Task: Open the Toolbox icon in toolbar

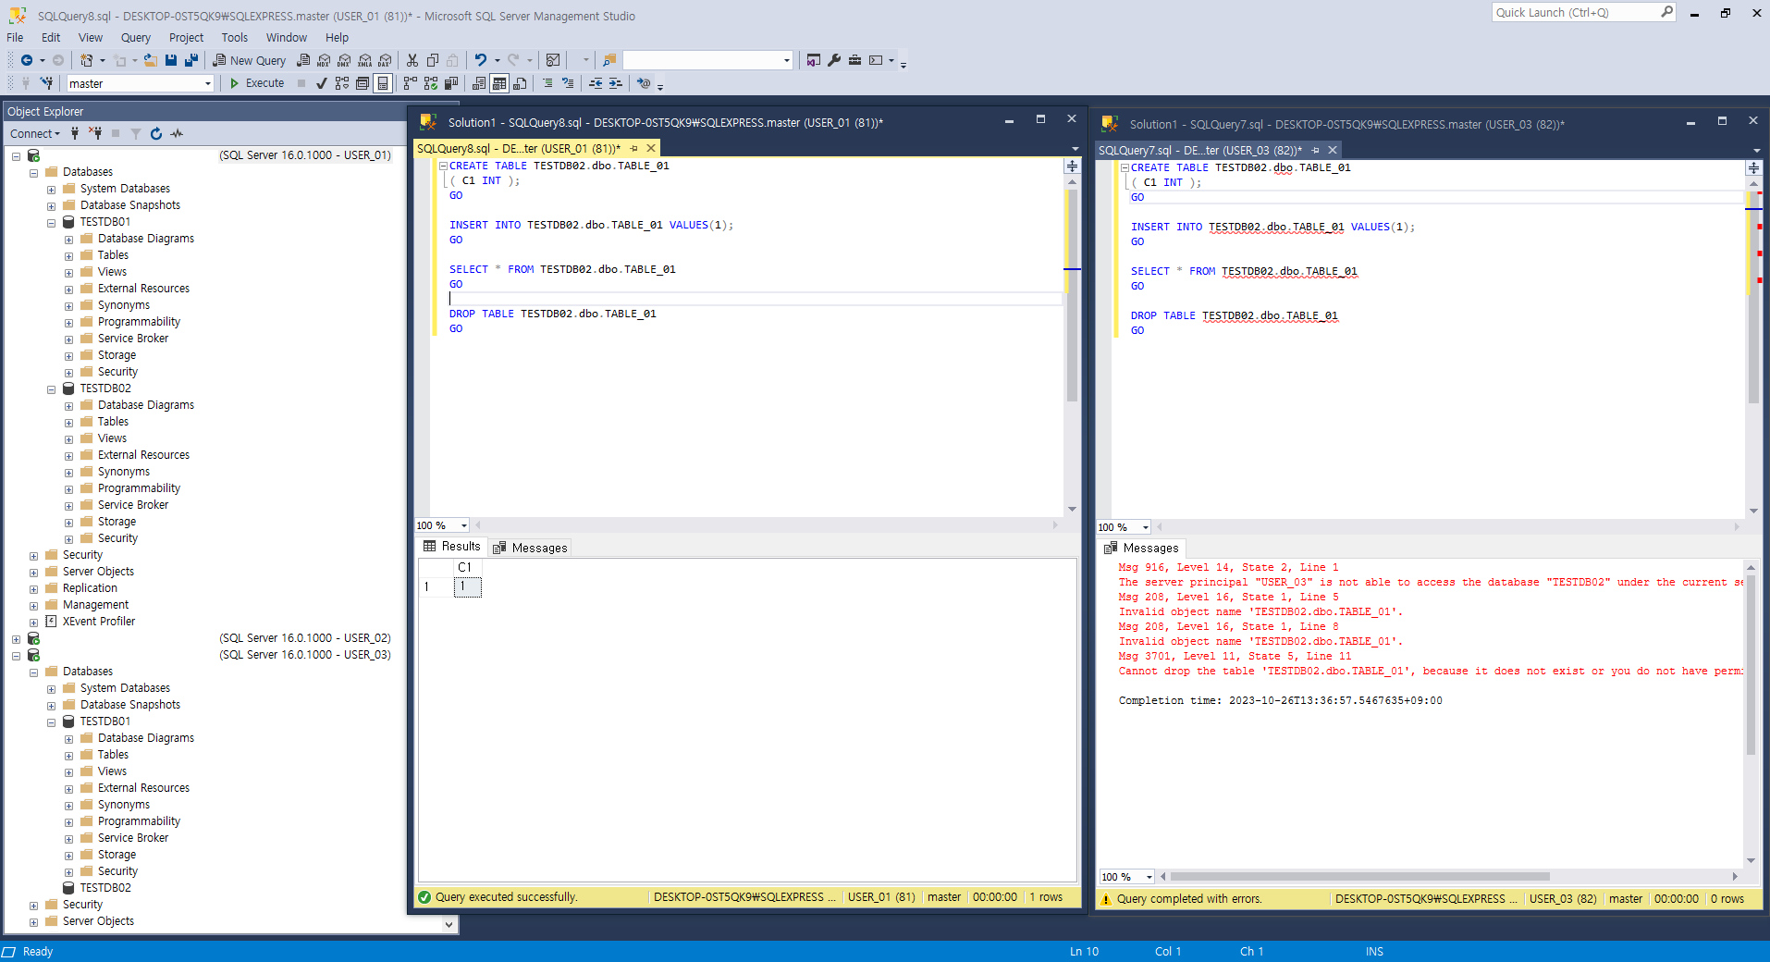Action: 854,60
